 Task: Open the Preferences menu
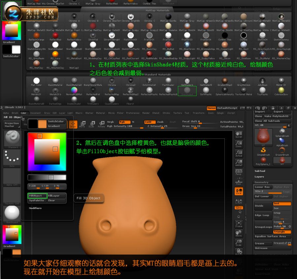tap(133, 113)
